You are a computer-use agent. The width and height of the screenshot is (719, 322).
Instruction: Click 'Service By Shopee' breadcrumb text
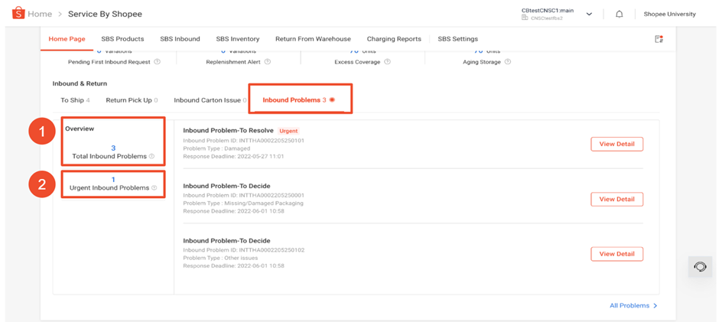[x=105, y=15]
